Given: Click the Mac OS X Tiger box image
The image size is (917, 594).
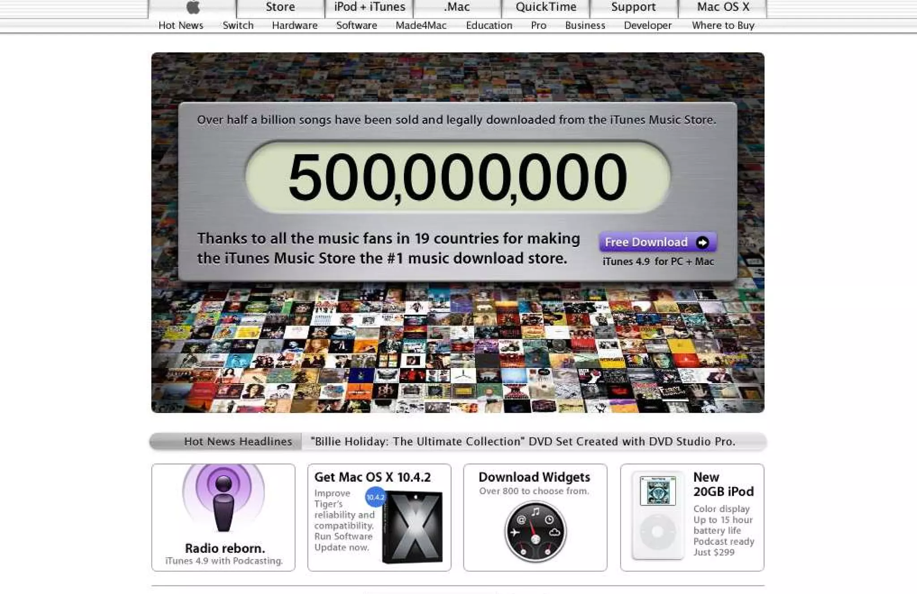Looking at the screenshot, I should pyautogui.click(x=412, y=527).
